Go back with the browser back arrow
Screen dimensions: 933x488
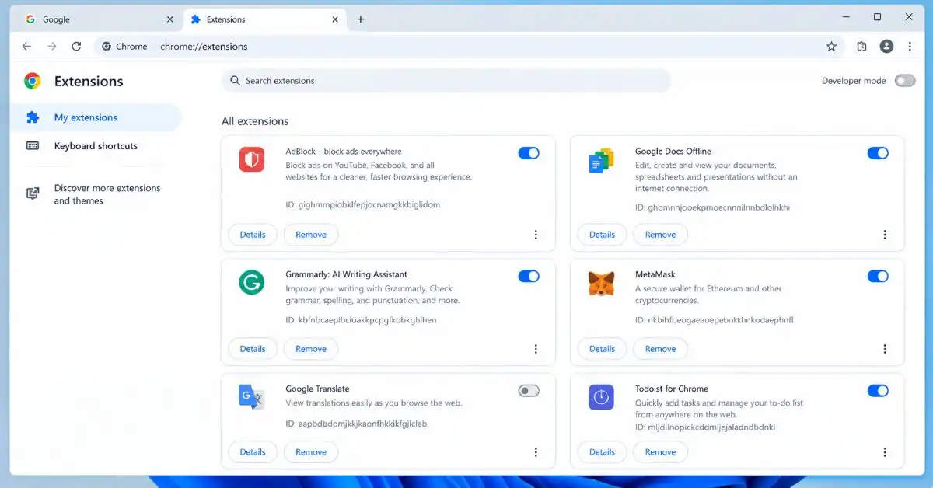tap(26, 47)
